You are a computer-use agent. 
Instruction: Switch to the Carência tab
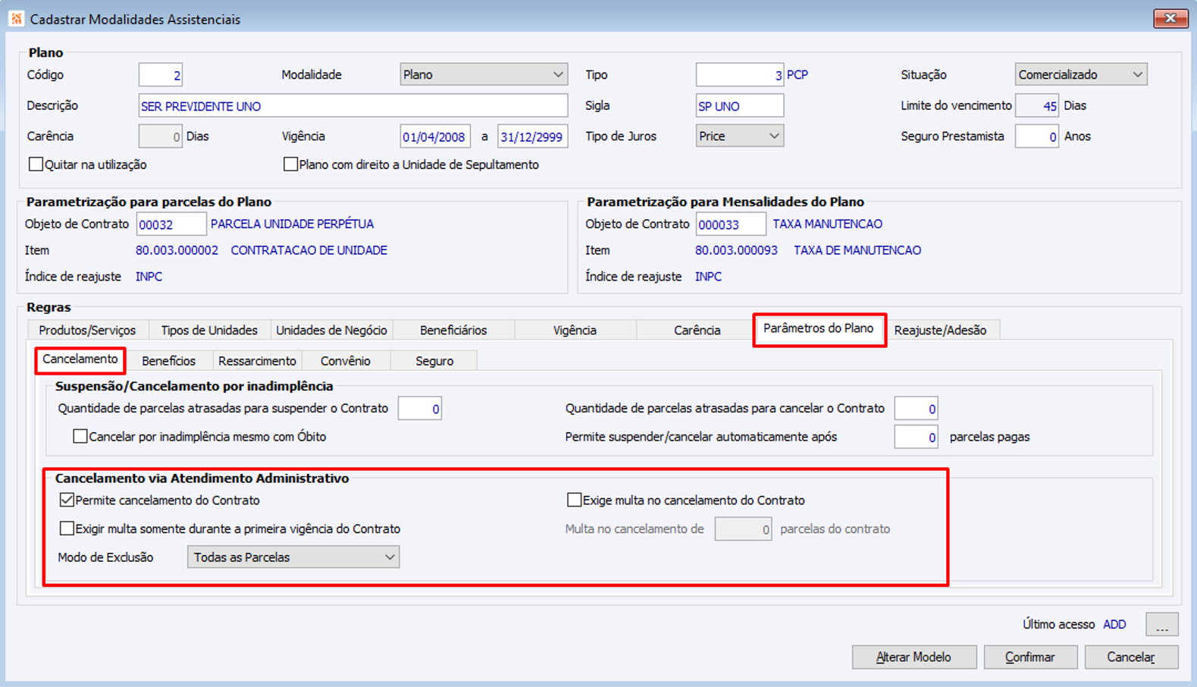(697, 330)
